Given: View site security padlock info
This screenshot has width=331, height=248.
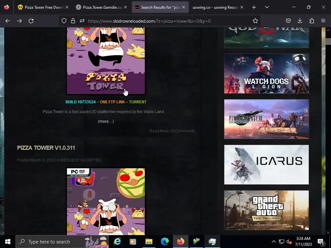Looking at the screenshot, I should [73, 21].
